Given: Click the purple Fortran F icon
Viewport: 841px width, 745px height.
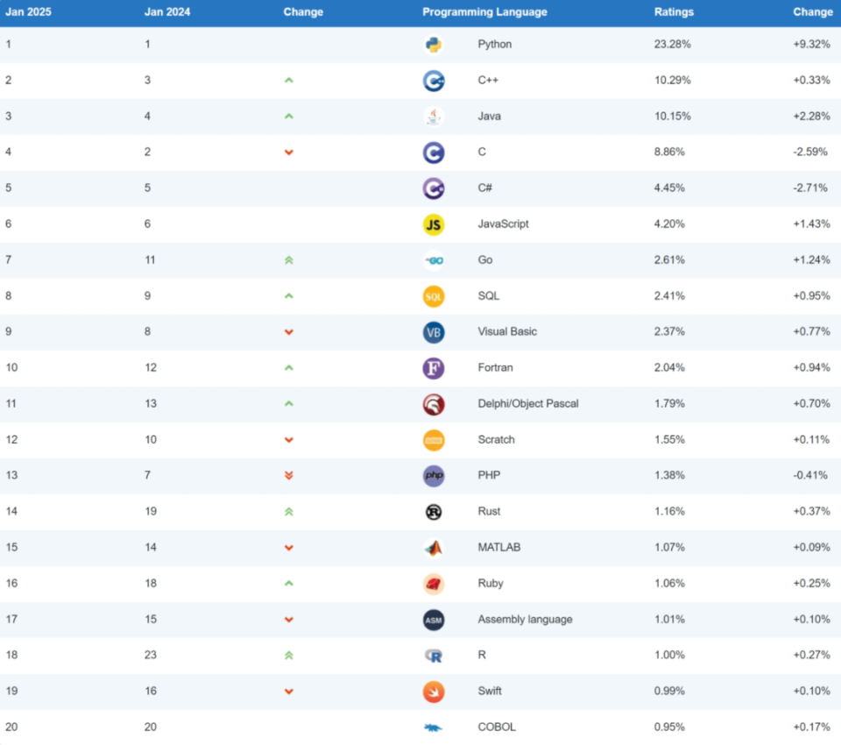Looking at the screenshot, I should tap(433, 368).
